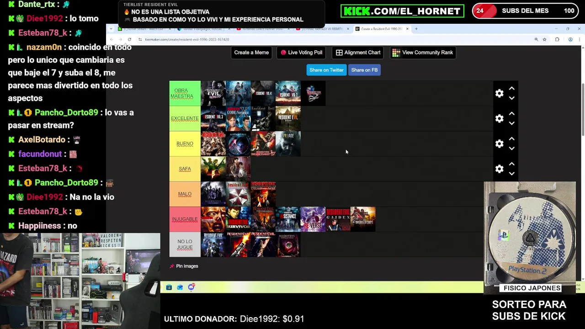Go back in the browser

[x=112, y=39]
